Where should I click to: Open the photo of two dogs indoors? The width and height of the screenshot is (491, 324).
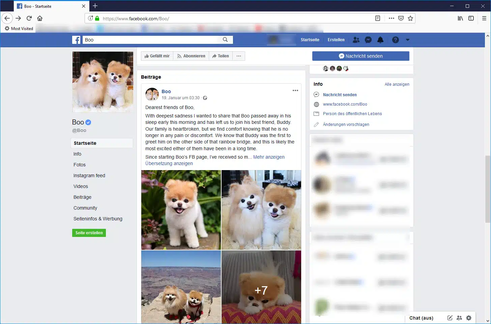point(261,210)
